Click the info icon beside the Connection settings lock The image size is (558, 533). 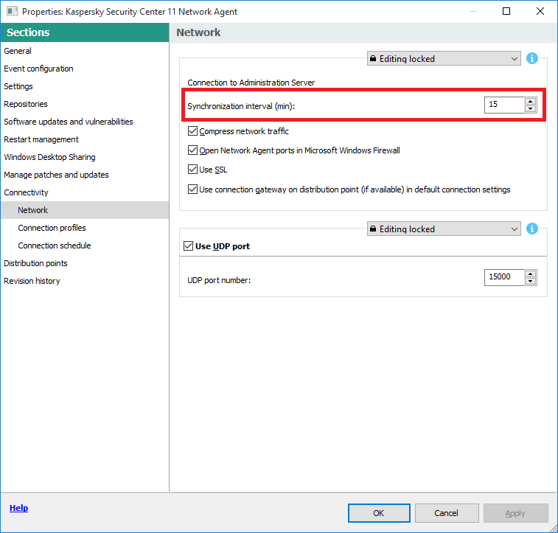point(531,58)
